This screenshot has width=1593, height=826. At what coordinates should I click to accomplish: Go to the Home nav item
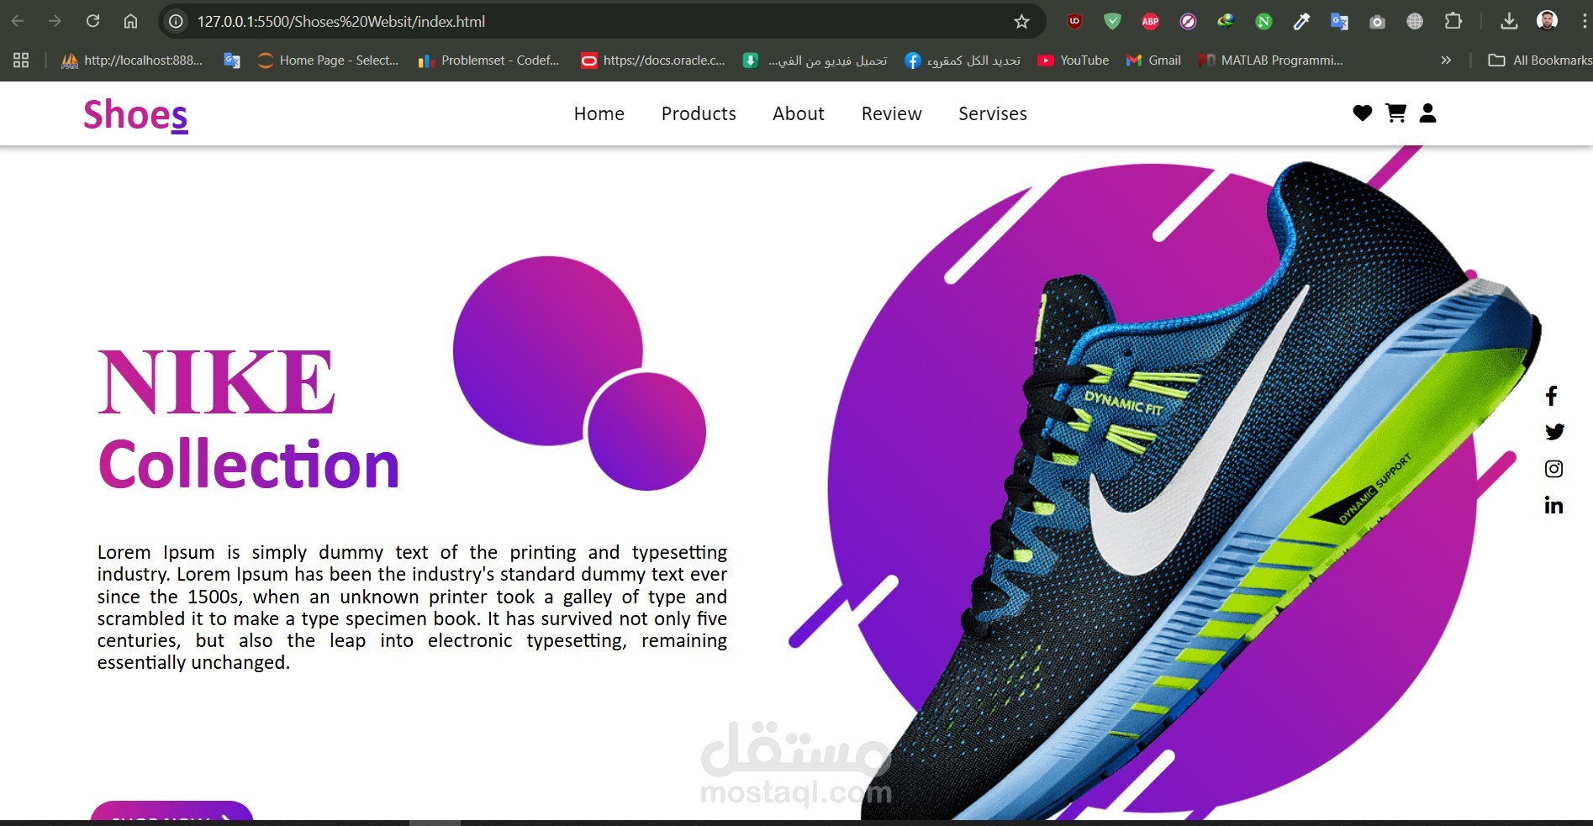(599, 113)
